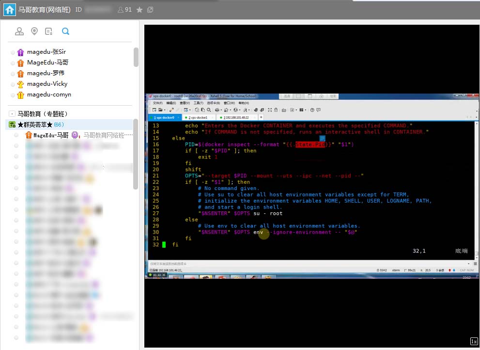Screen dimensions: 480x350
Task: Switch to the vps-docker1 terminal tab
Action: tap(199, 117)
